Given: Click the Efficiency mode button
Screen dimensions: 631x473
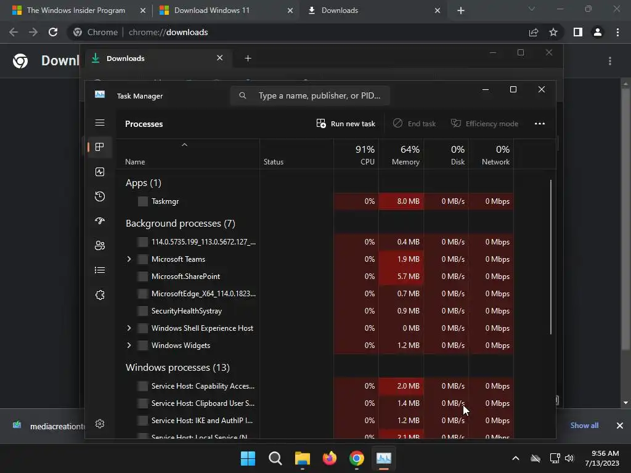Looking at the screenshot, I should (484, 123).
